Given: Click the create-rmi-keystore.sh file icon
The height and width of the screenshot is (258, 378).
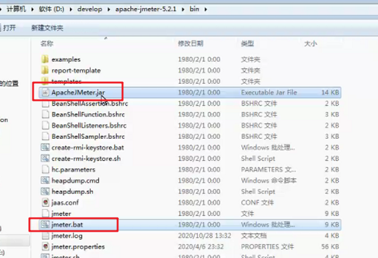Looking at the screenshot, I should (45, 158).
